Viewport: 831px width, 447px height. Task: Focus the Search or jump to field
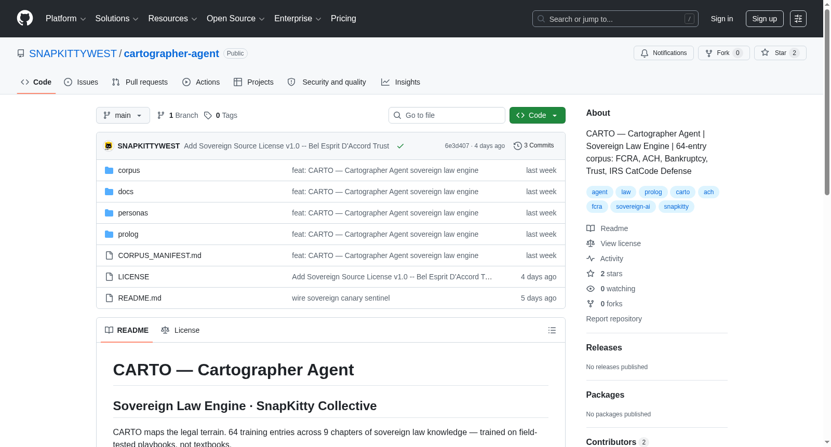615,19
